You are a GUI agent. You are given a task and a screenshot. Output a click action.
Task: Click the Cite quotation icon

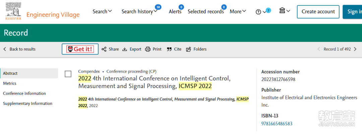pyautogui.click(x=169, y=49)
